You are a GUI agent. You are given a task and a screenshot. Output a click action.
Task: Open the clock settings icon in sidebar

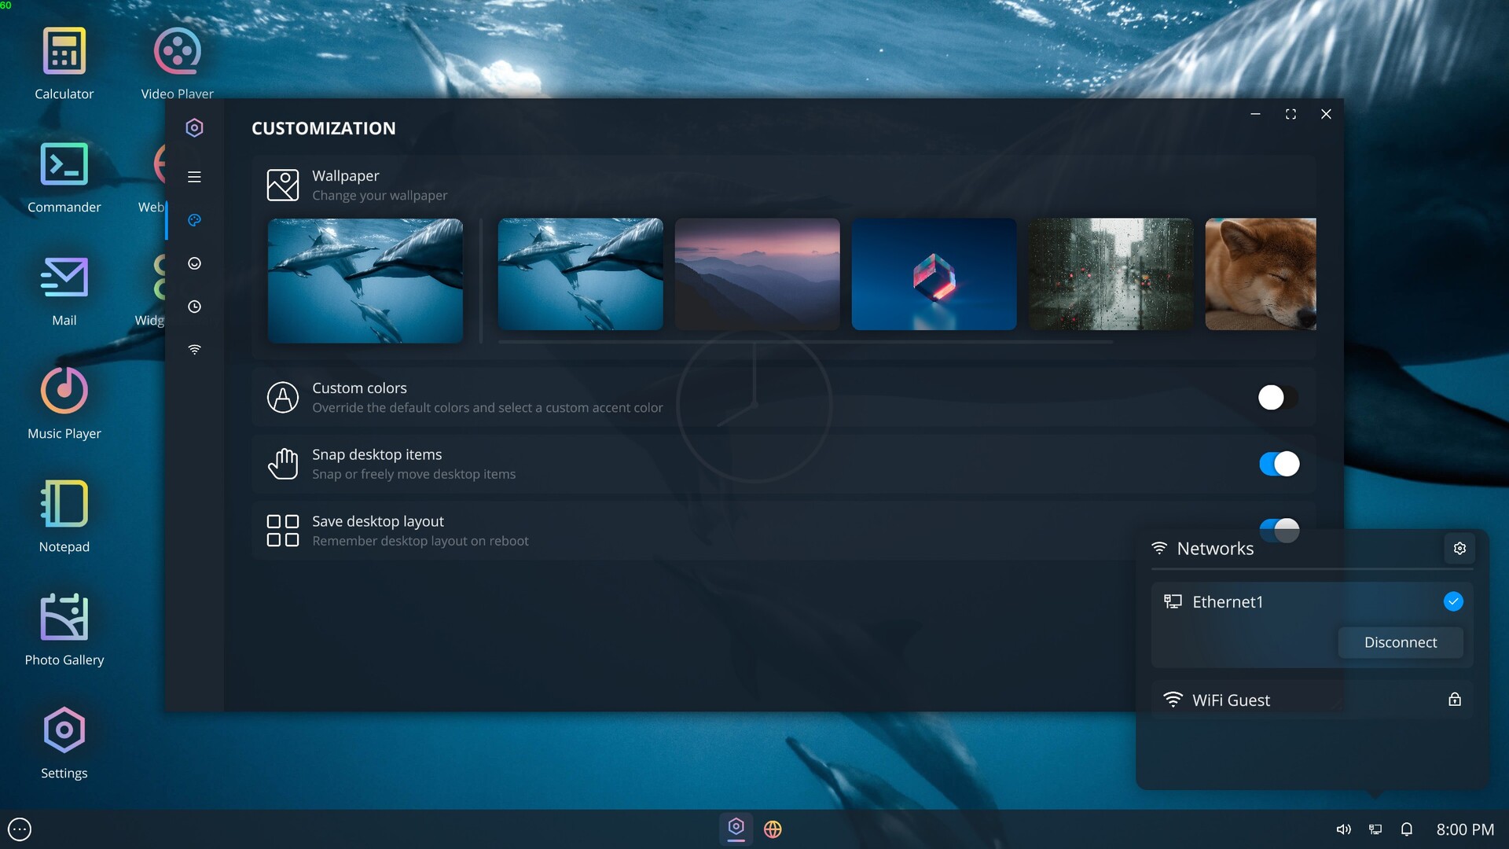(x=194, y=307)
